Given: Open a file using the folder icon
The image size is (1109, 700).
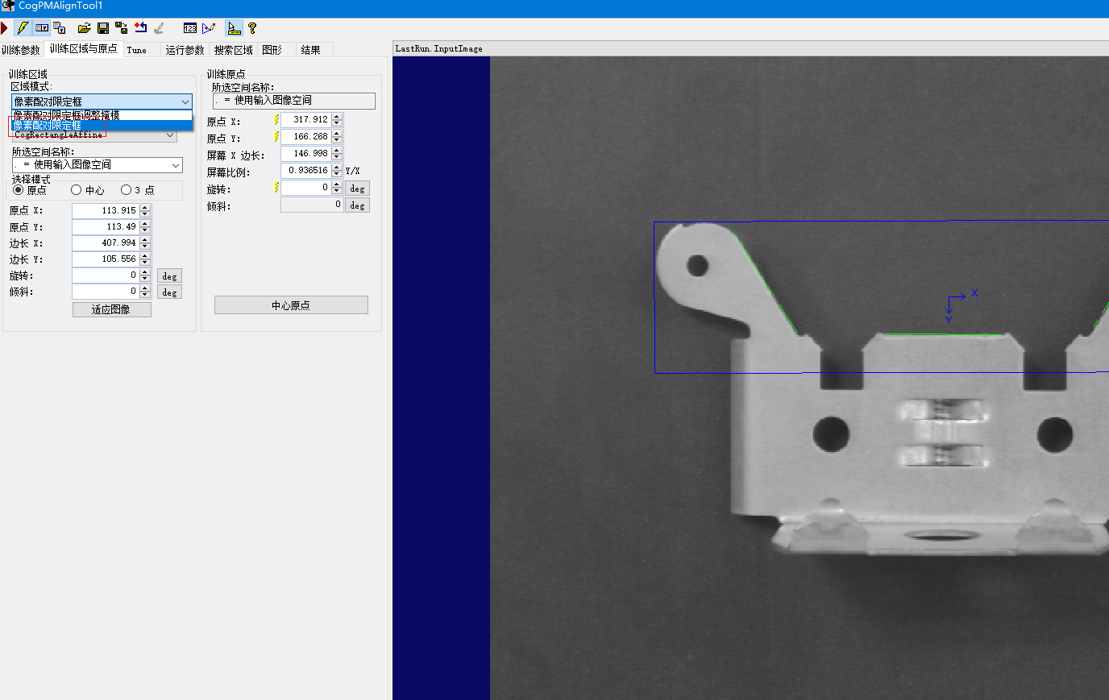Looking at the screenshot, I should (84, 27).
